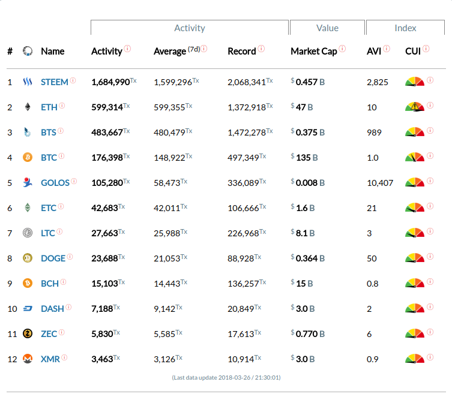This screenshot has height=403, width=452.
Task: Open the ZEC coin link
Action: [49, 334]
